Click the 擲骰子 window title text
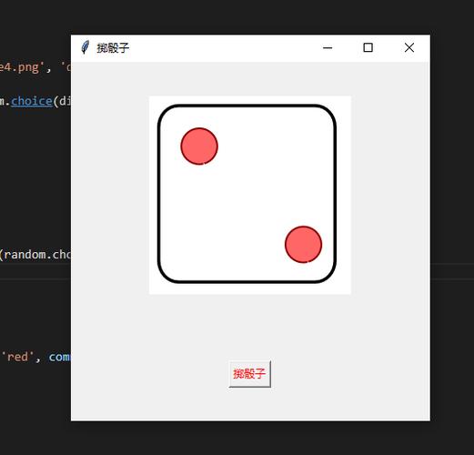474x455 pixels. pyautogui.click(x=113, y=48)
